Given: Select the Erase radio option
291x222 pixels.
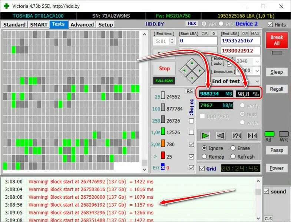Looking at the screenshot, I should tap(233, 148).
